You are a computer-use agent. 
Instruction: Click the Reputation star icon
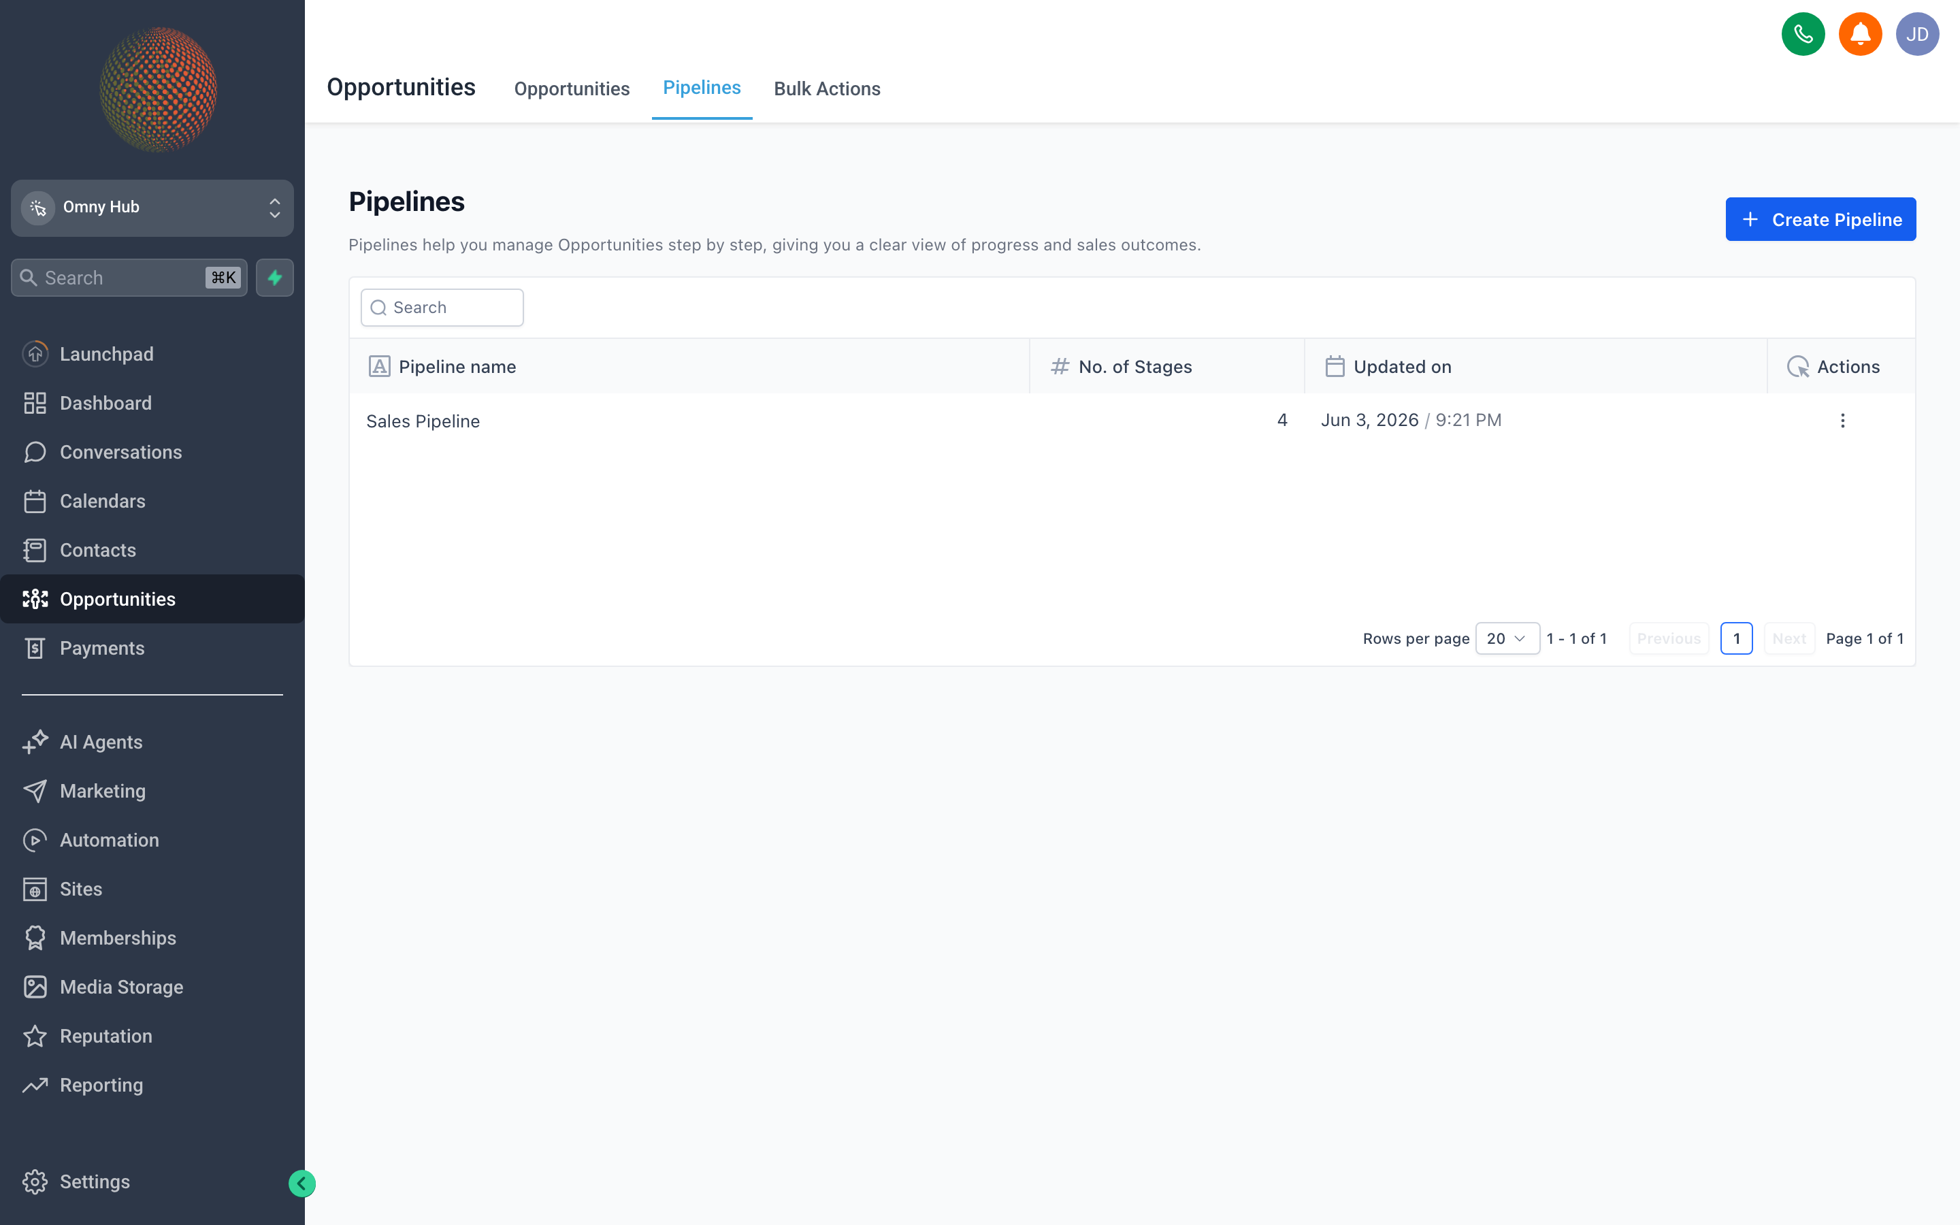tap(35, 1036)
